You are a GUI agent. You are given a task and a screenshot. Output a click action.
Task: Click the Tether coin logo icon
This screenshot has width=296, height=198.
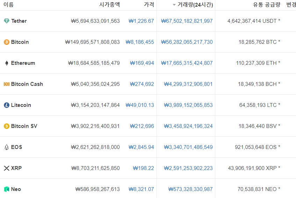click(7, 21)
